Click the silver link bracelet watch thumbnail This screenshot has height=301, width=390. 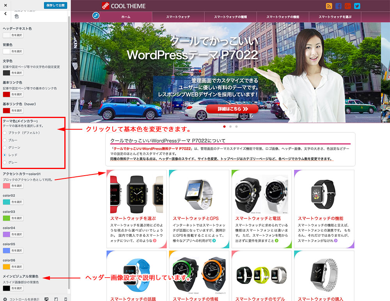(x=324, y=275)
